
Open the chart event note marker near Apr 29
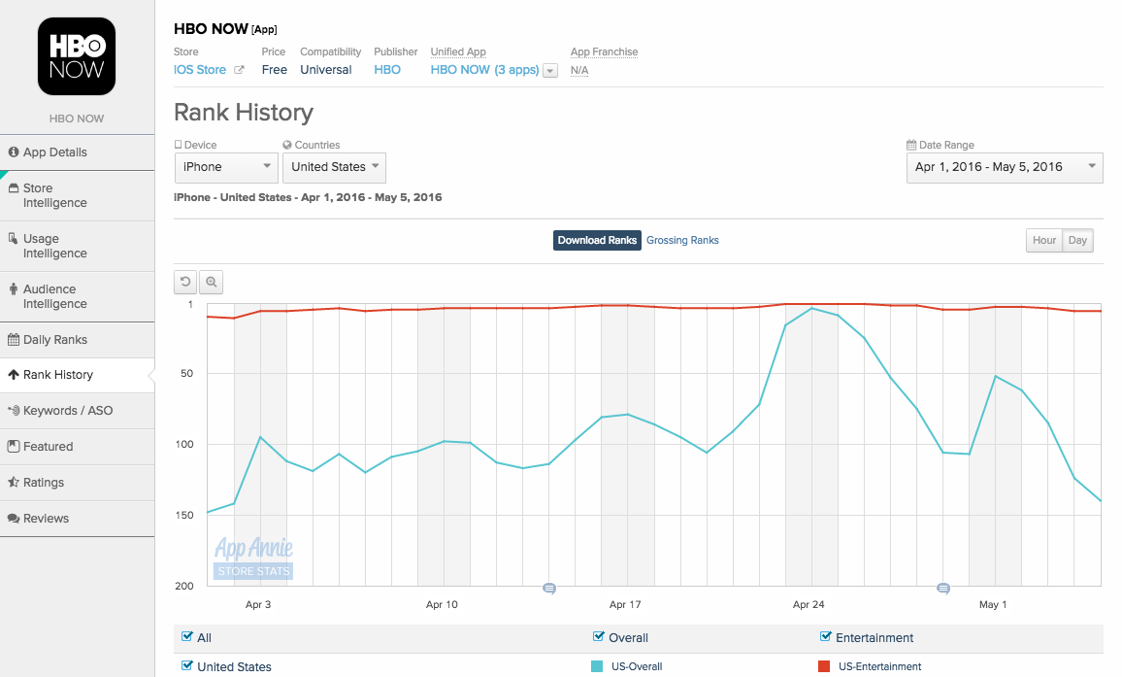point(943,589)
